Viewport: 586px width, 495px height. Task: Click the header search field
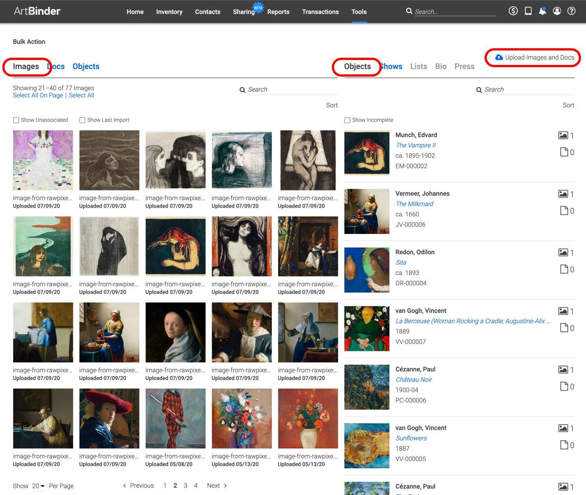click(455, 12)
